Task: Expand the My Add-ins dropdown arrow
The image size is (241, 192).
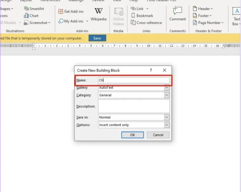Action: pos(87,21)
